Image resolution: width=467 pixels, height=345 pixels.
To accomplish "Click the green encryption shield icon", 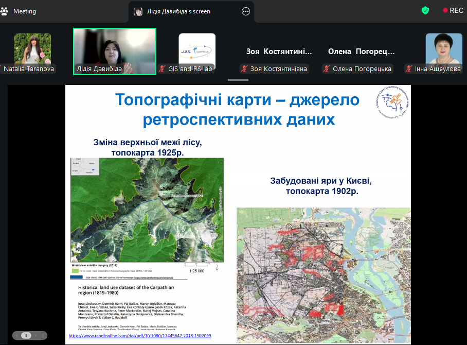I will (425, 10).
